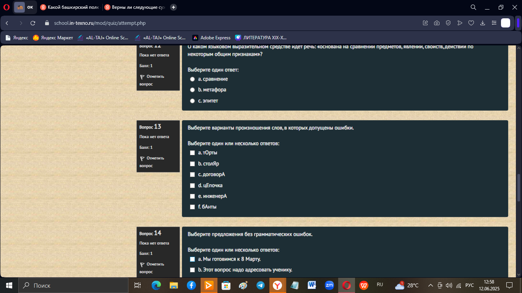The image size is (522, 293).
Task: Open the ЛИТЕРАТУРА XIX-X bookmark
Action: pos(261,38)
